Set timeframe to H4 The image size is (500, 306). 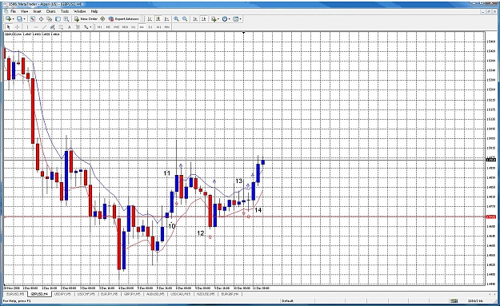point(142,27)
